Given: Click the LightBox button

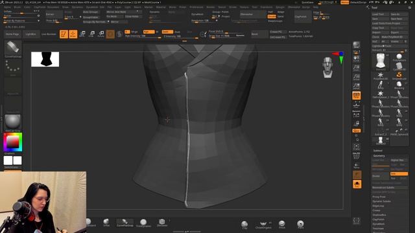Looking at the screenshot, I should (x=31, y=34).
